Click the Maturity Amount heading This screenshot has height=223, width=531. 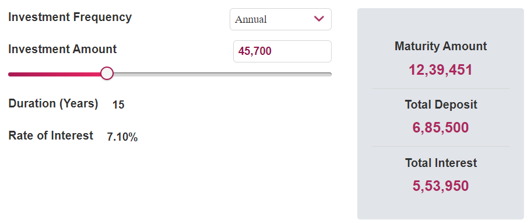(441, 46)
